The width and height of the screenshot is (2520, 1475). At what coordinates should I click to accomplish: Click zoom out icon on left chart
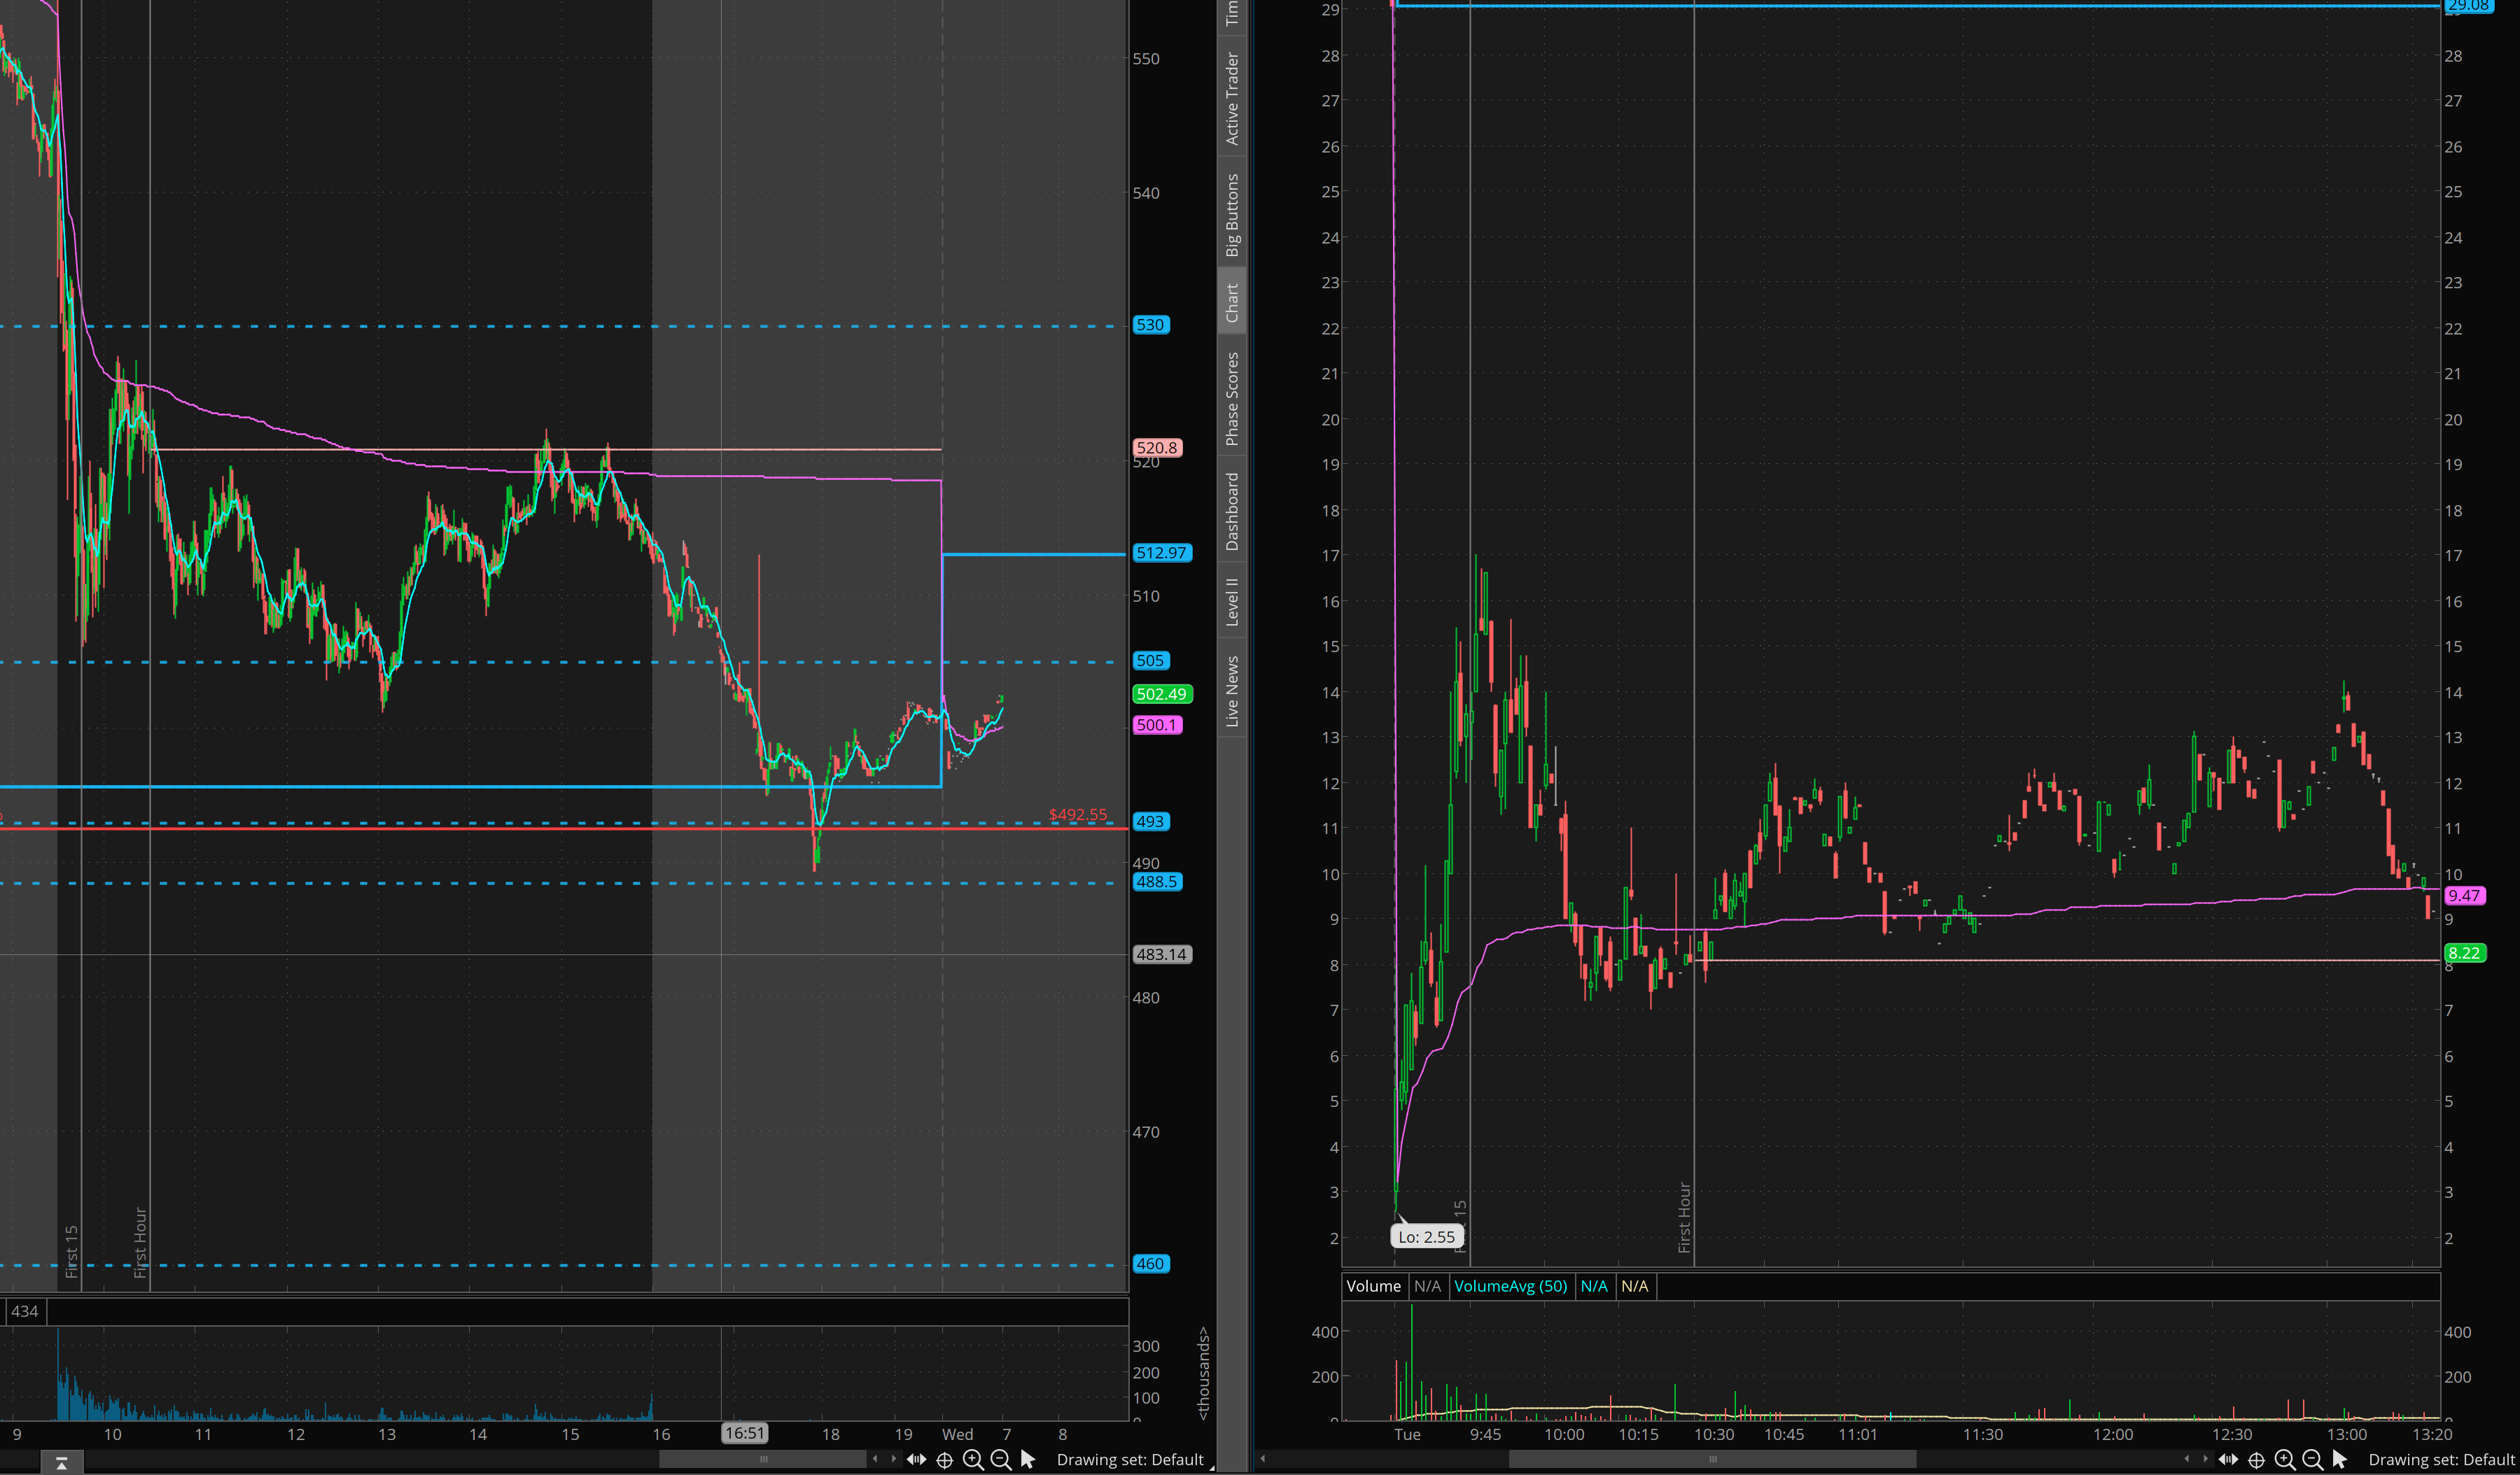click(1000, 1460)
